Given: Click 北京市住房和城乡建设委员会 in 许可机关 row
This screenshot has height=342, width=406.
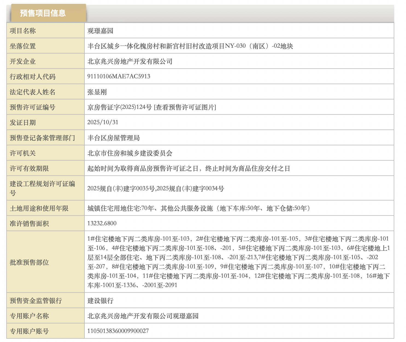Looking at the screenshot, I should click(x=130, y=153).
